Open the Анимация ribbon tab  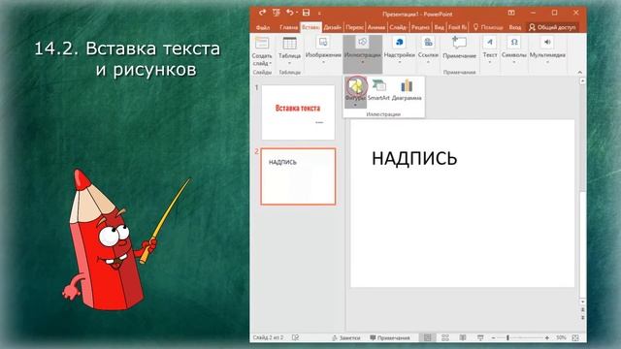point(376,27)
